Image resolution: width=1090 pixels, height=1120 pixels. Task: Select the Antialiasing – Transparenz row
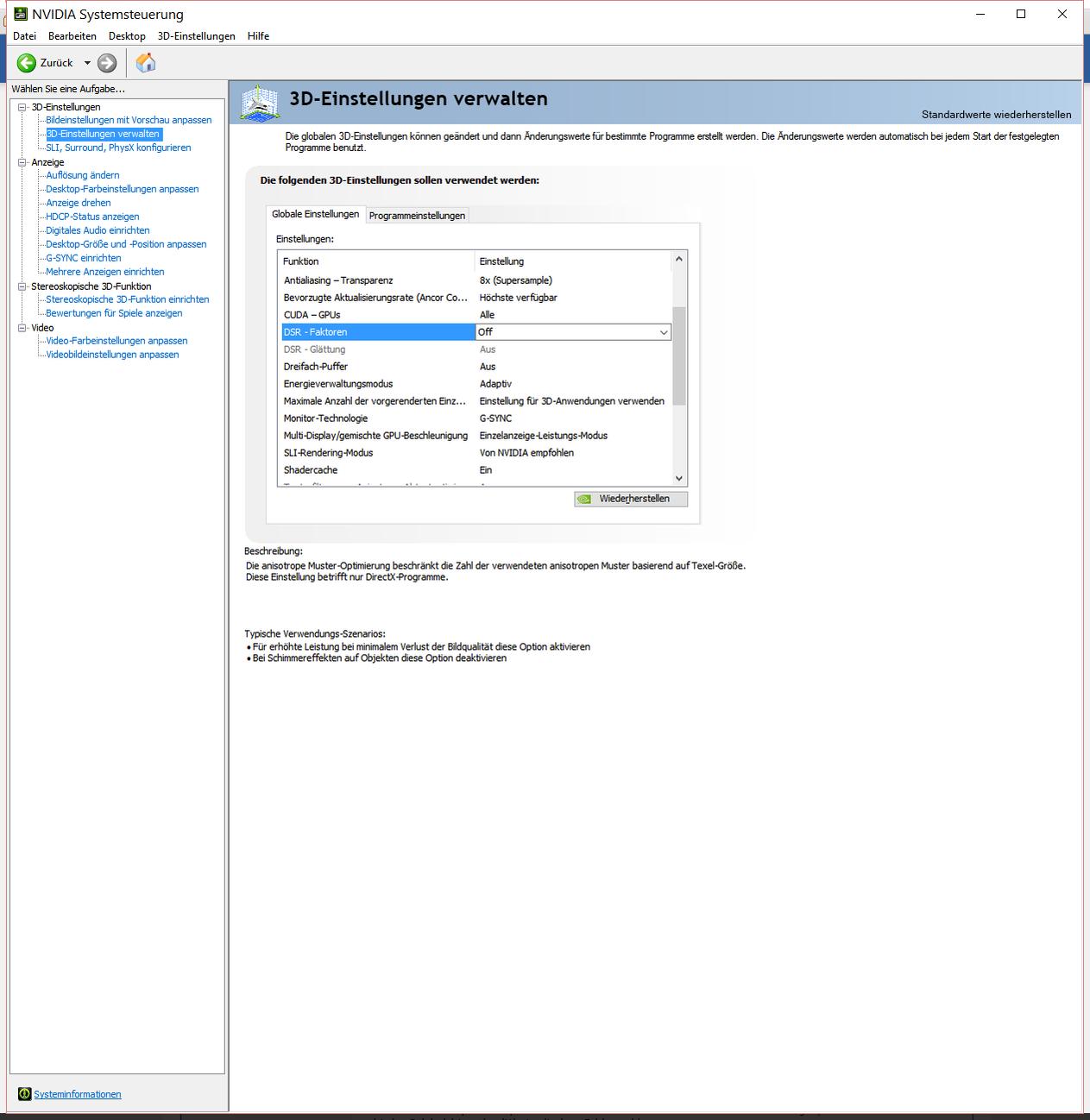(476, 280)
